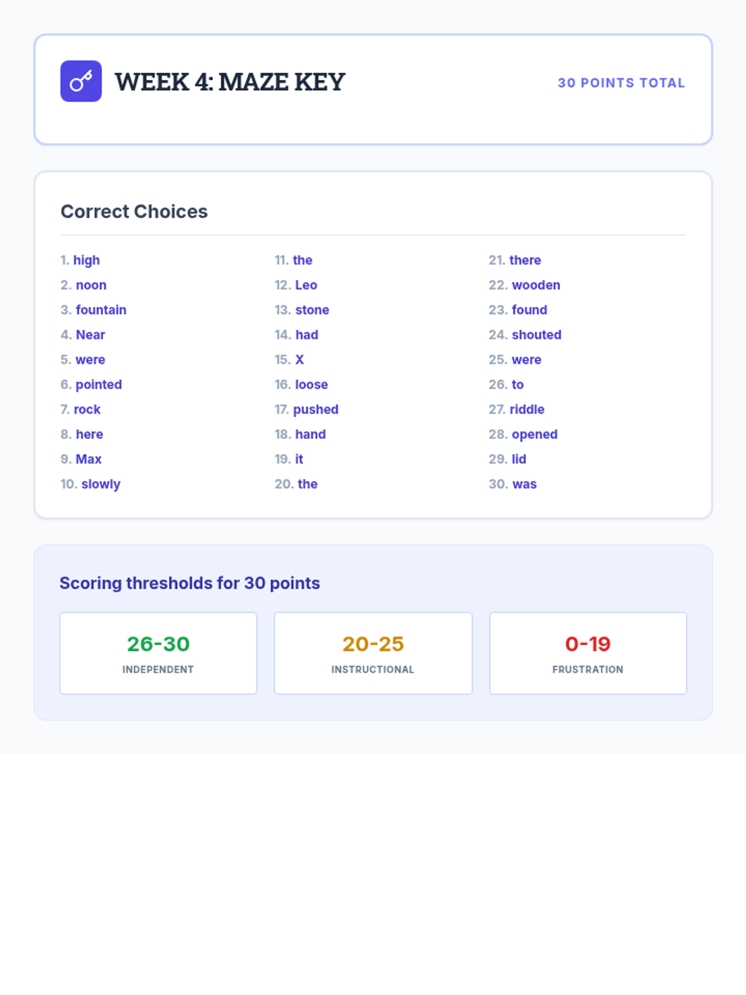Image resolution: width=746 pixels, height=995 pixels.
Task: Select answer 24 'shouted'
Action: pyautogui.click(x=536, y=335)
